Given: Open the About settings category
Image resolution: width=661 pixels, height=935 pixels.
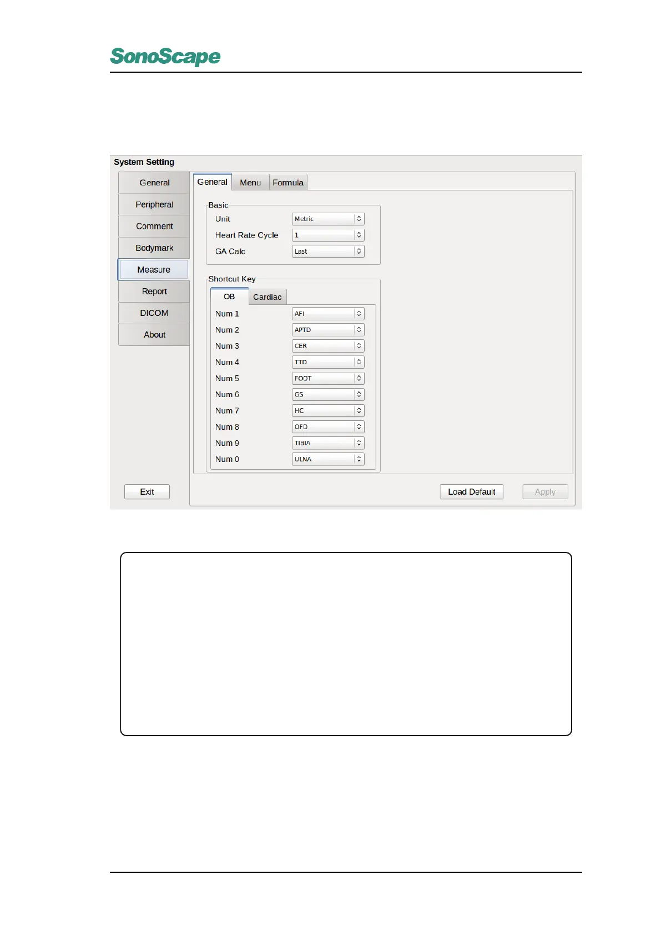Looking at the screenshot, I should (x=154, y=334).
